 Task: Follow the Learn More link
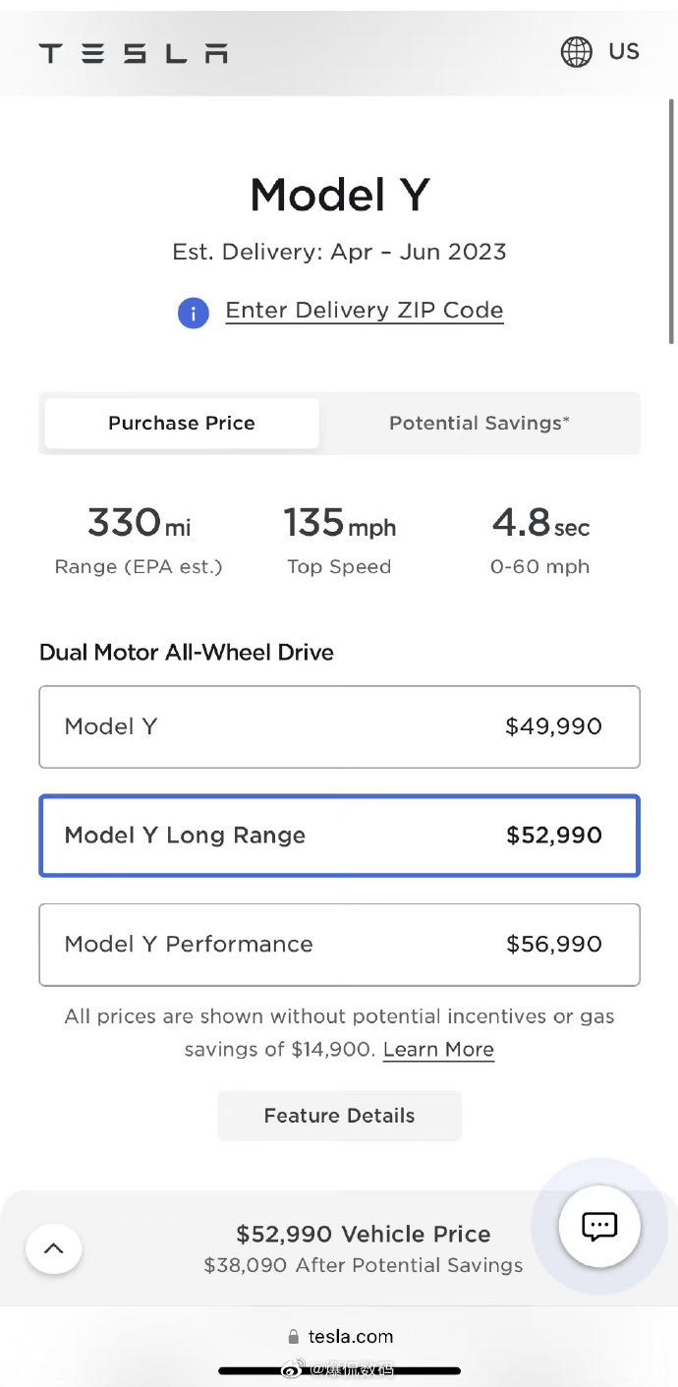pos(438,1050)
